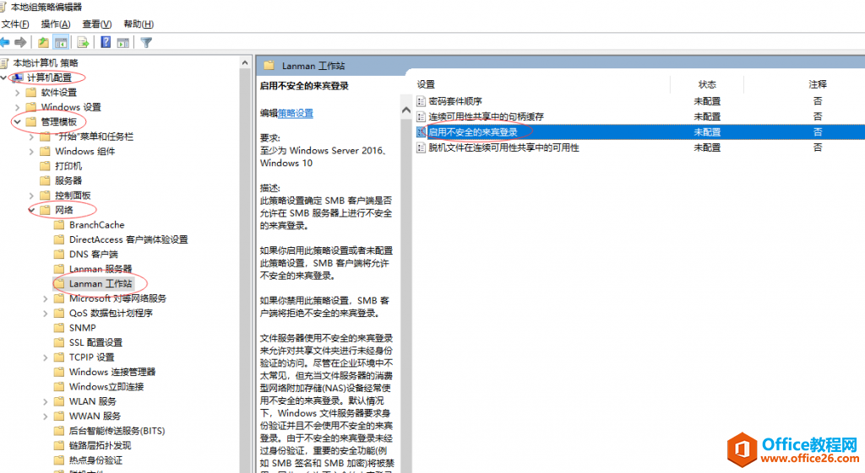The height and width of the screenshot is (473, 865).
Task: Toggle the show/hide console tree icon
Action: 61,42
